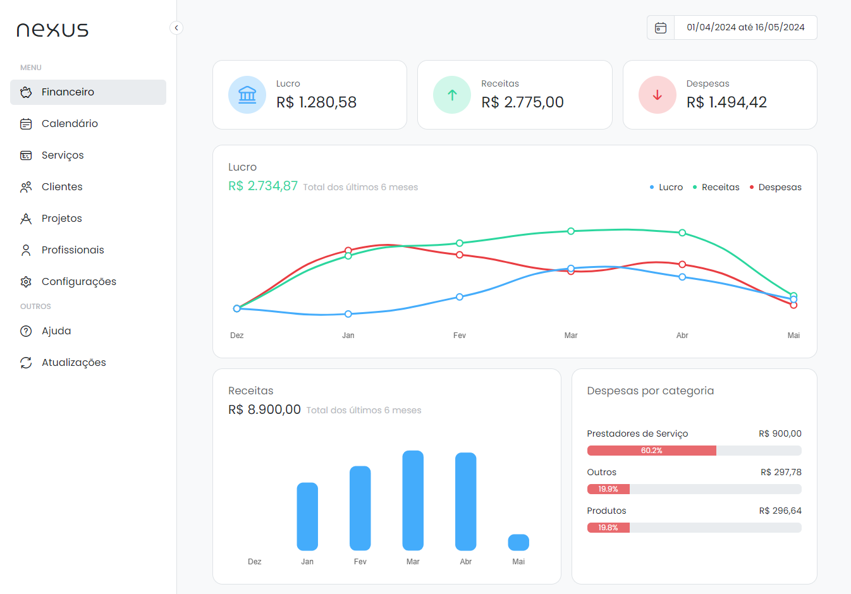Viewport: 851px width, 594px height.
Task: Click the Jan bar in Receitas chart
Action: [307, 516]
